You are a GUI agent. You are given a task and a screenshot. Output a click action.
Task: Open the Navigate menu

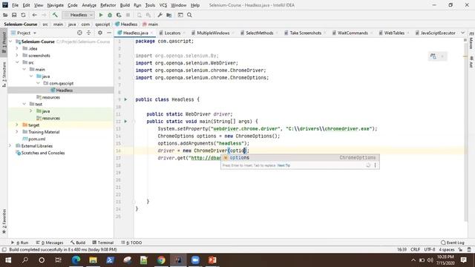pos(56,5)
